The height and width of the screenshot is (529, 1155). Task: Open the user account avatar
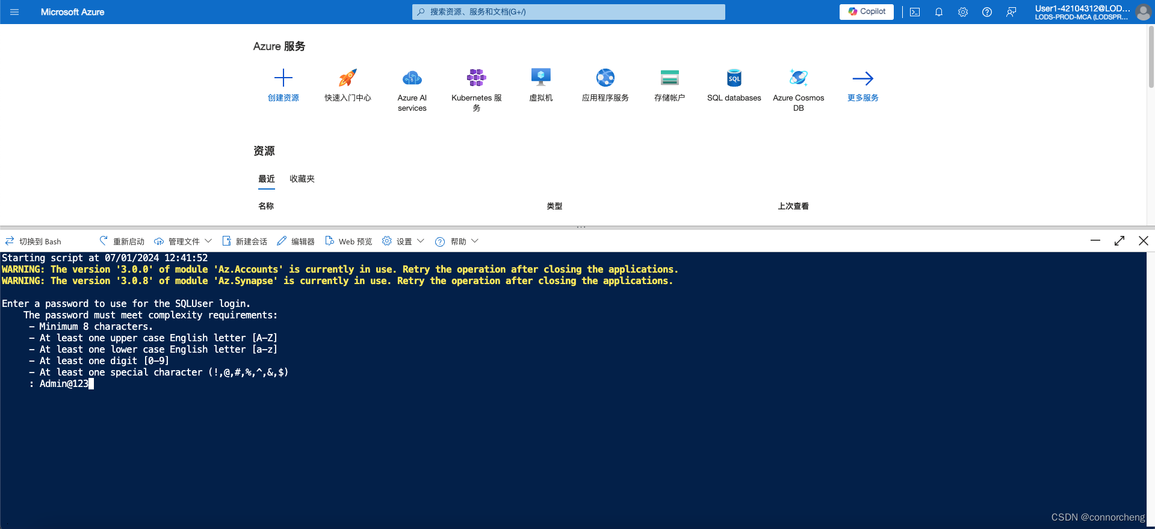click(x=1143, y=12)
